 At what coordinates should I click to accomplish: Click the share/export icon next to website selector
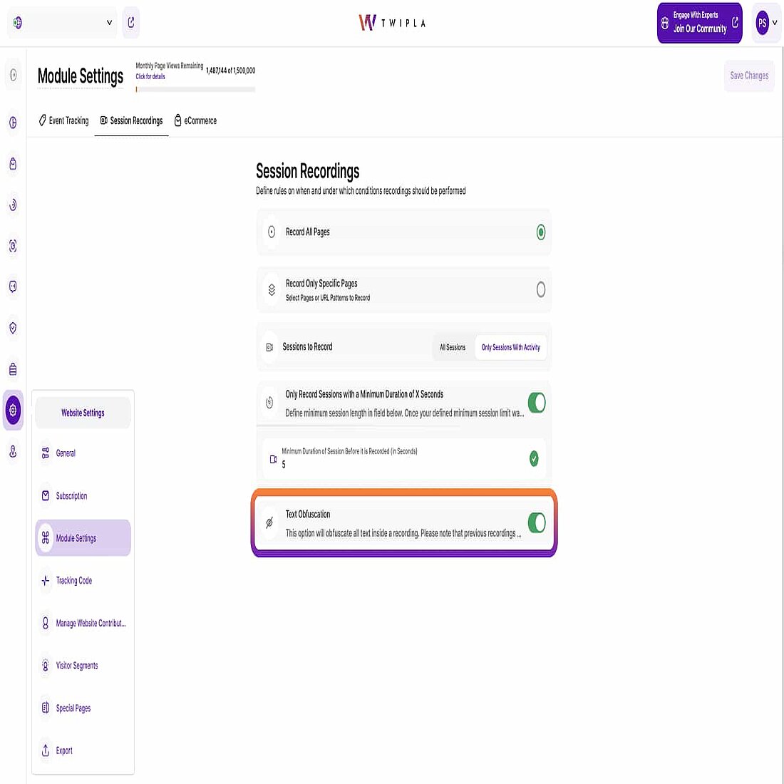point(130,22)
